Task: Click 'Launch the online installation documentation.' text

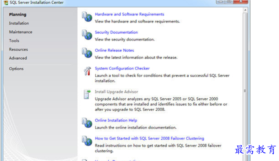Action: (136, 127)
